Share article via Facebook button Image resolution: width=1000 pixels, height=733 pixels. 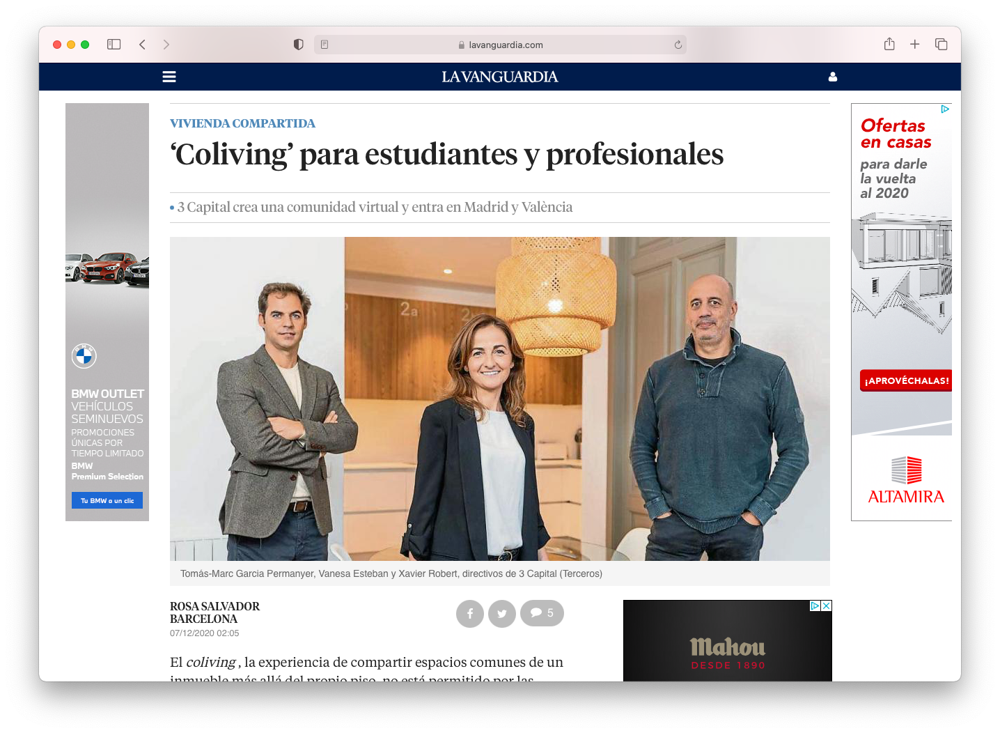tap(470, 614)
